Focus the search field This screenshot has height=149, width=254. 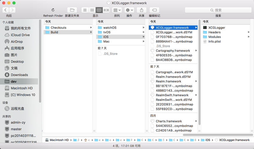pyautogui.click(x=218, y=10)
